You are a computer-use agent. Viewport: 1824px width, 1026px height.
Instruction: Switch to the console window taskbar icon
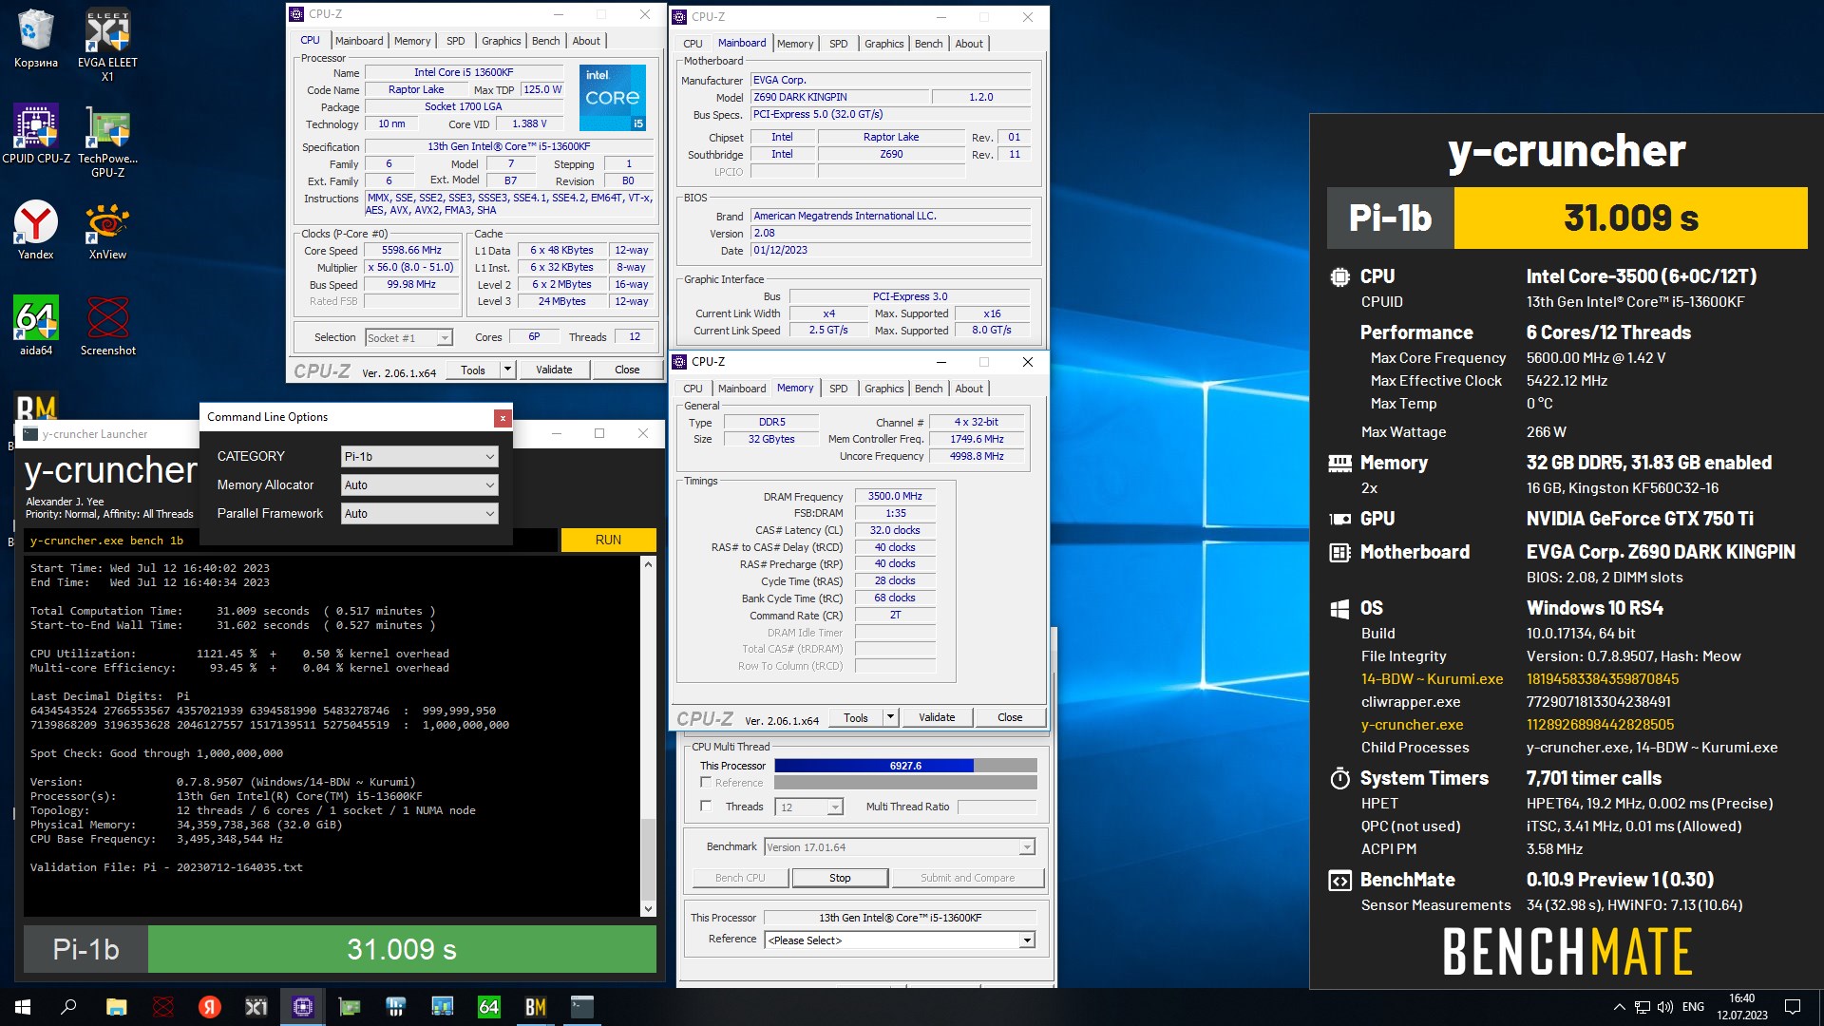[581, 1007]
